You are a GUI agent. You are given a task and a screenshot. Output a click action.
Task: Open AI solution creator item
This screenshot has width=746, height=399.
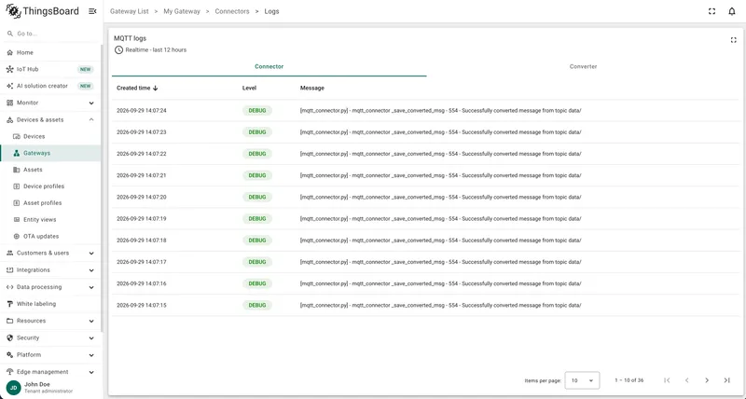[50, 86]
